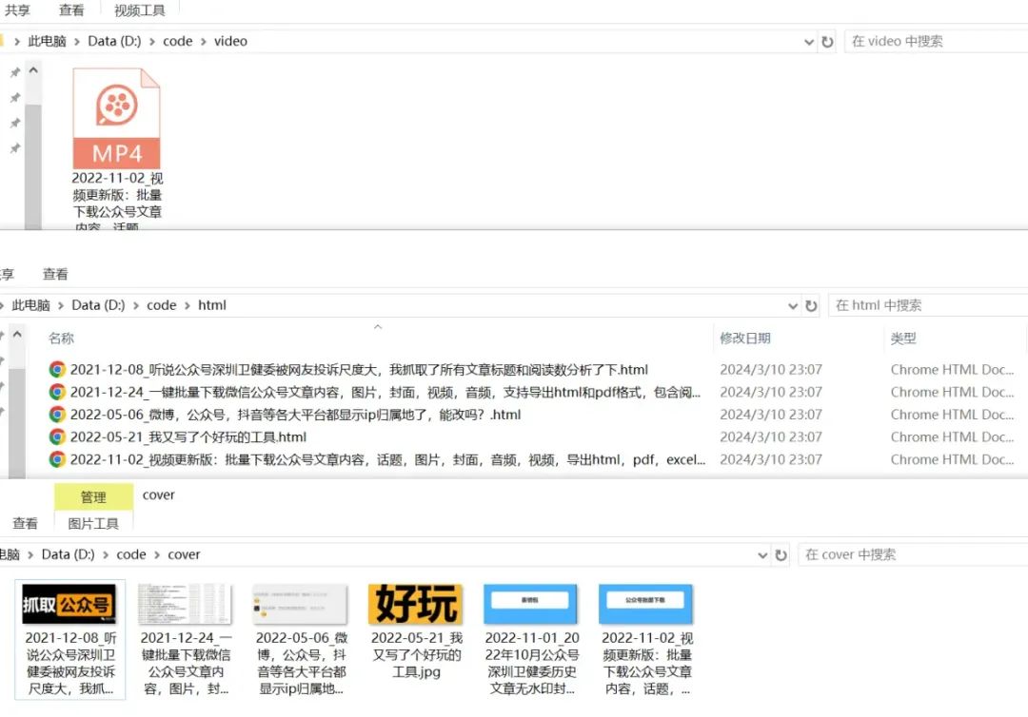The image size is (1028, 717).
Task: Sort by the 修改日期 column header
Action: 744,339
